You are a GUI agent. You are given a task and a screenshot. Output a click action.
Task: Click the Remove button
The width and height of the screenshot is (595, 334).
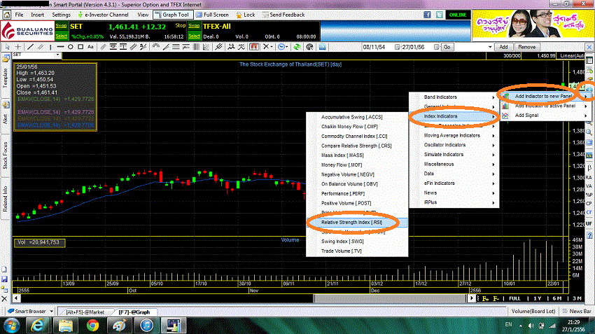pos(526,47)
